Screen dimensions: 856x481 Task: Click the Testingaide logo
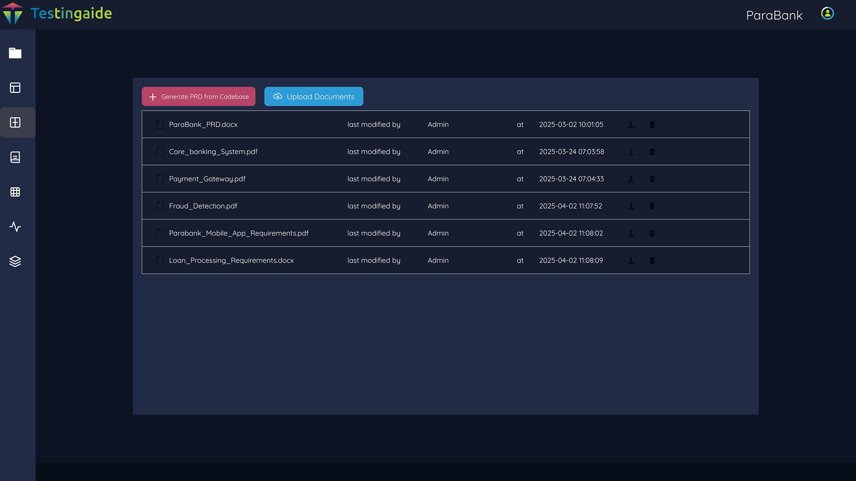point(57,13)
